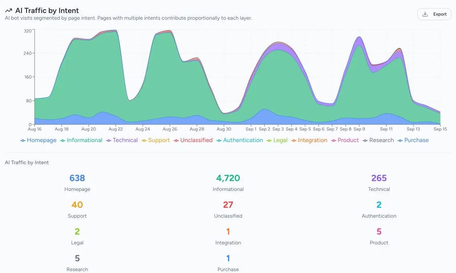
Task: Toggle the Informational series in the legend
Action: coord(84,140)
